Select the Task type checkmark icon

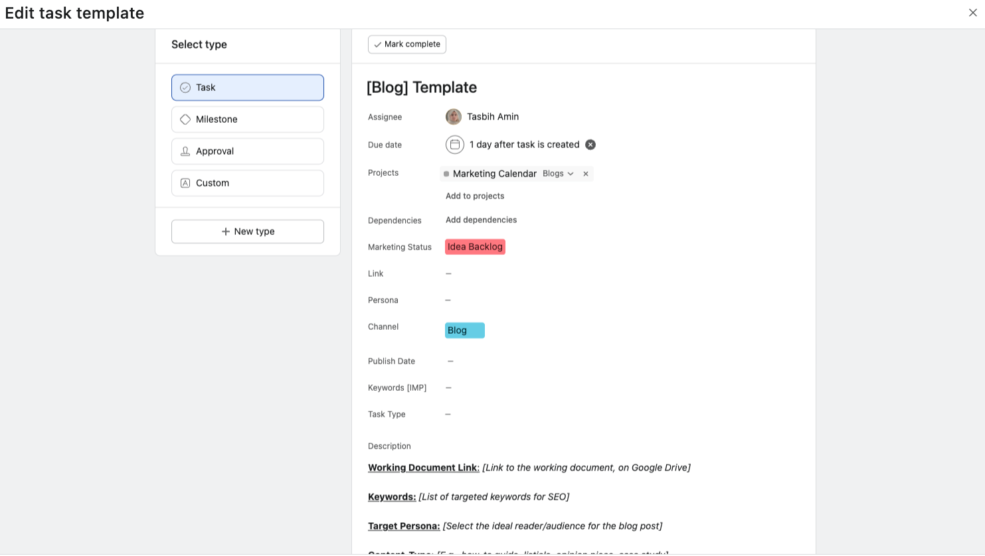pyautogui.click(x=185, y=87)
